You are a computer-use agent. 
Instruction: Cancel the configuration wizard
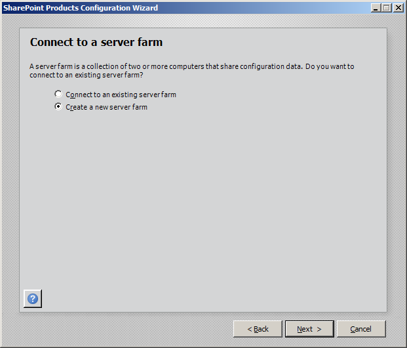(360, 329)
